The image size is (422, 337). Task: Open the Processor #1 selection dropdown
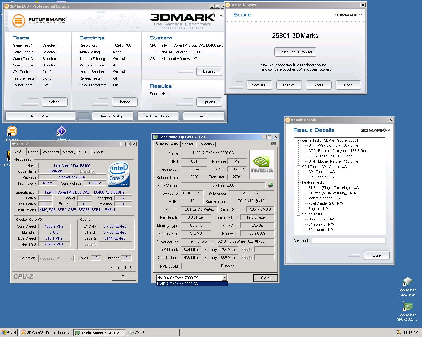tap(71, 258)
